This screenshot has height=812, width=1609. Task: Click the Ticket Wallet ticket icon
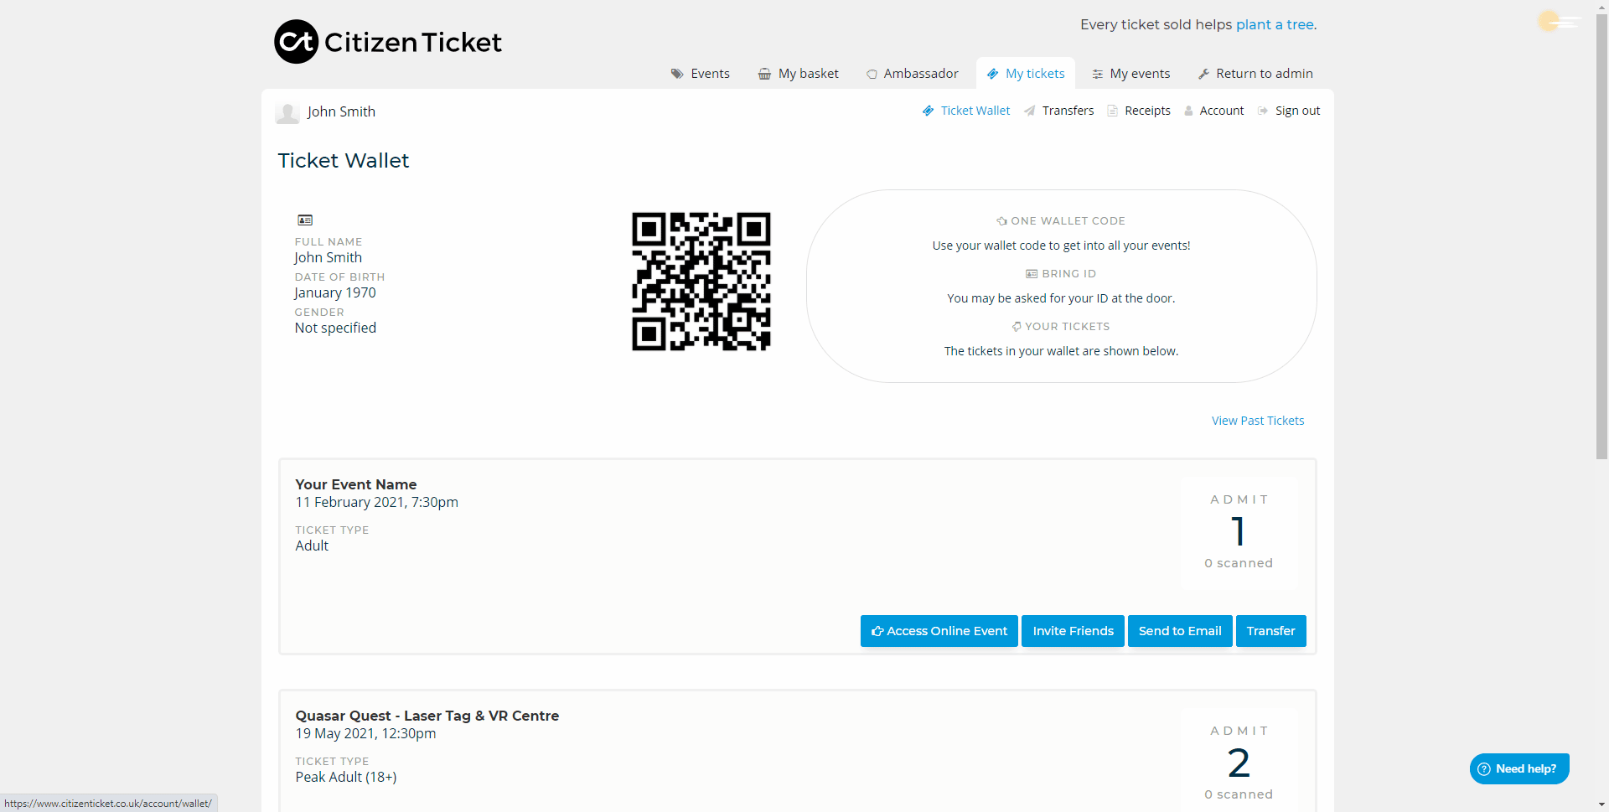(928, 111)
